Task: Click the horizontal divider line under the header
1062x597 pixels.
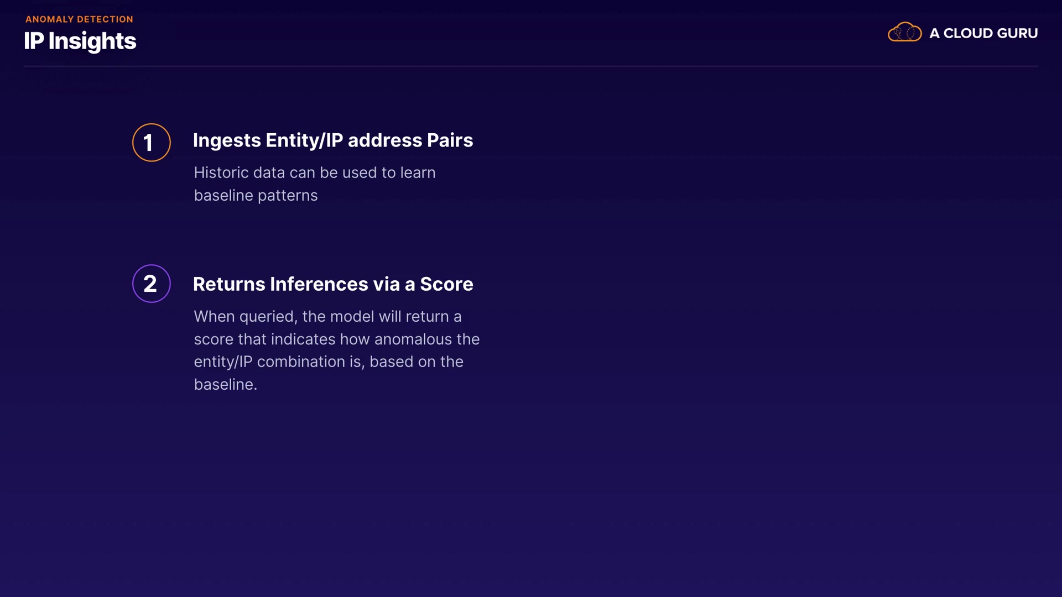Action: tap(531, 66)
